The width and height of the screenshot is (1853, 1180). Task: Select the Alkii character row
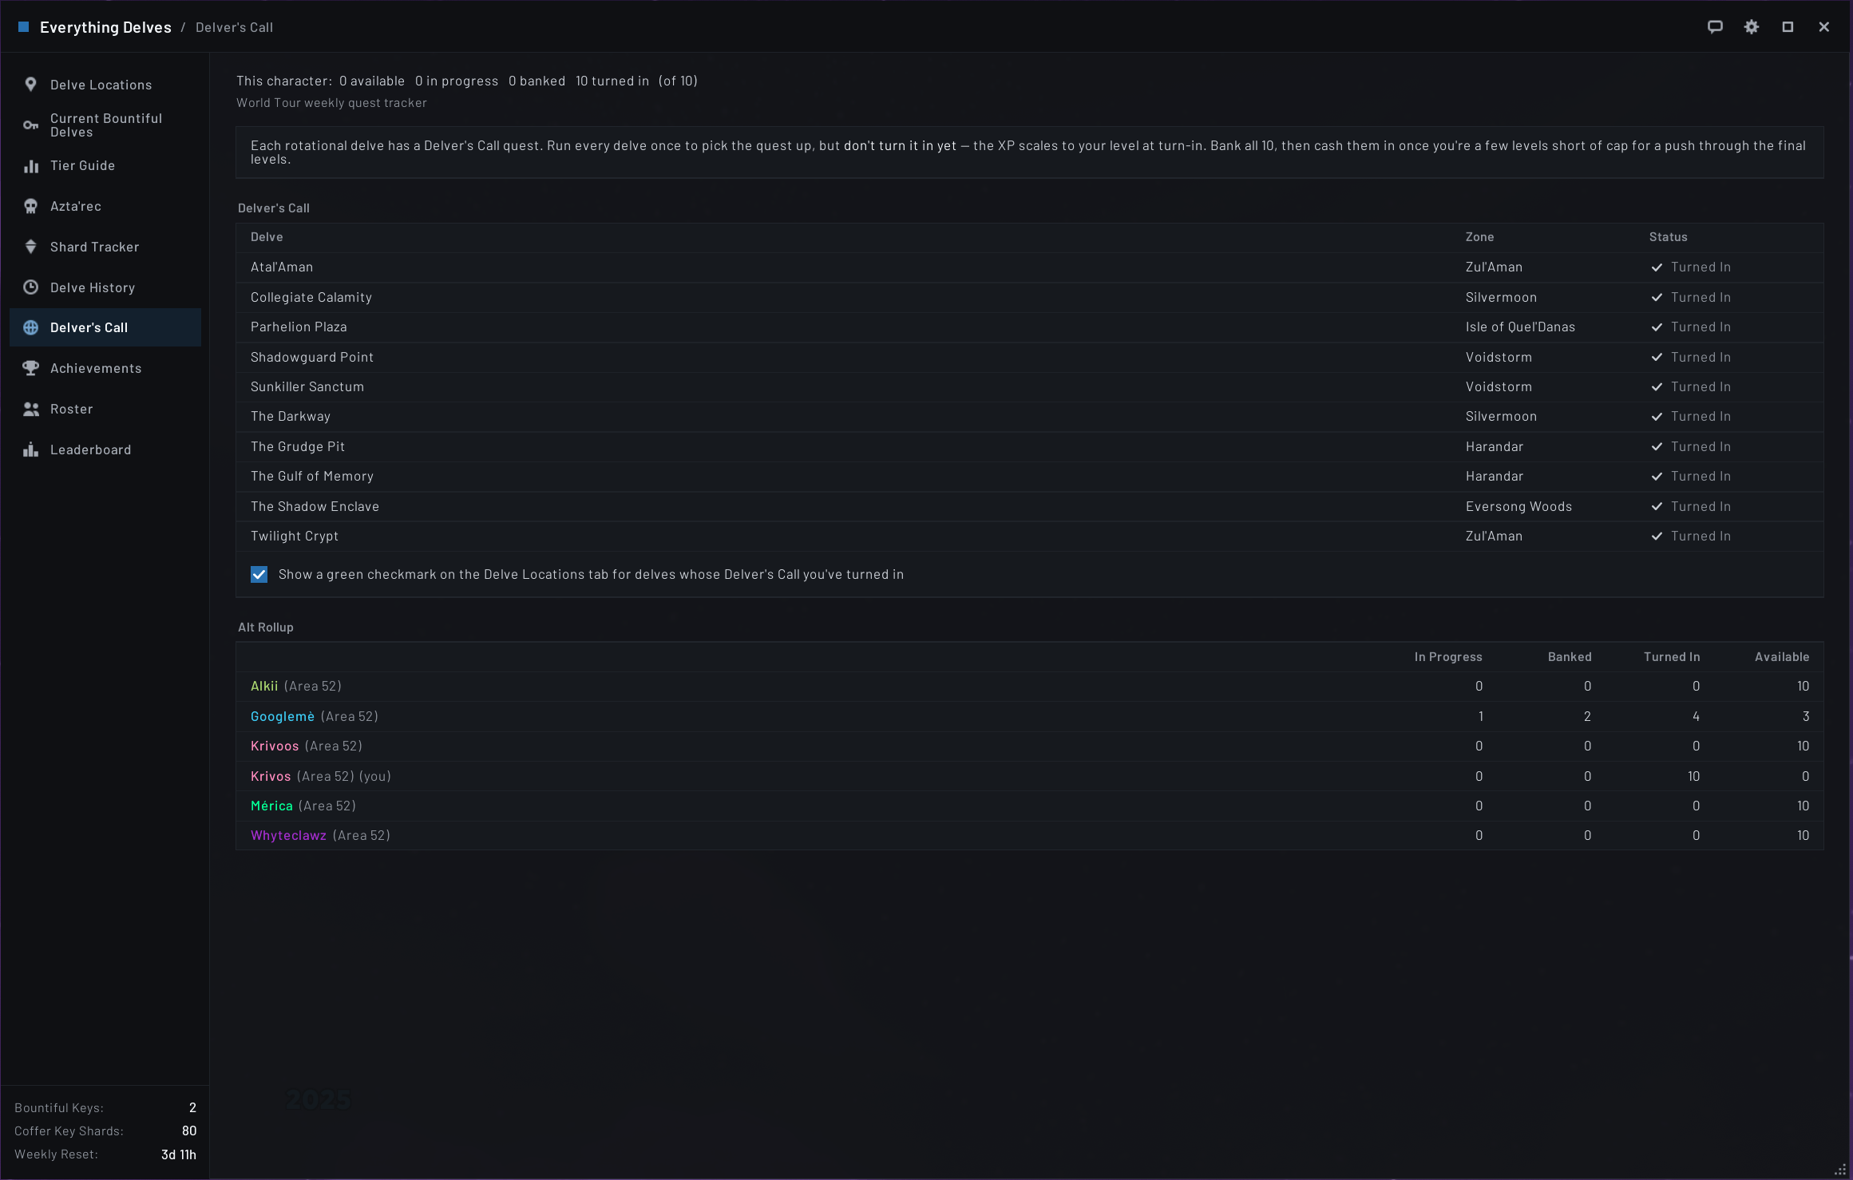1030,687
